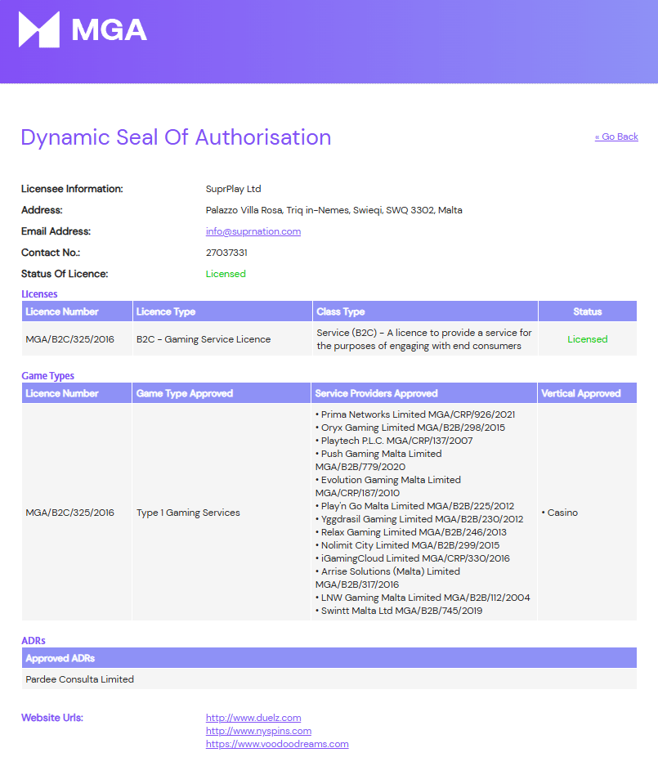
Task: Click Swintt Malta Ltd MGA/B2B/745/2019 entry
Action: 399,611
